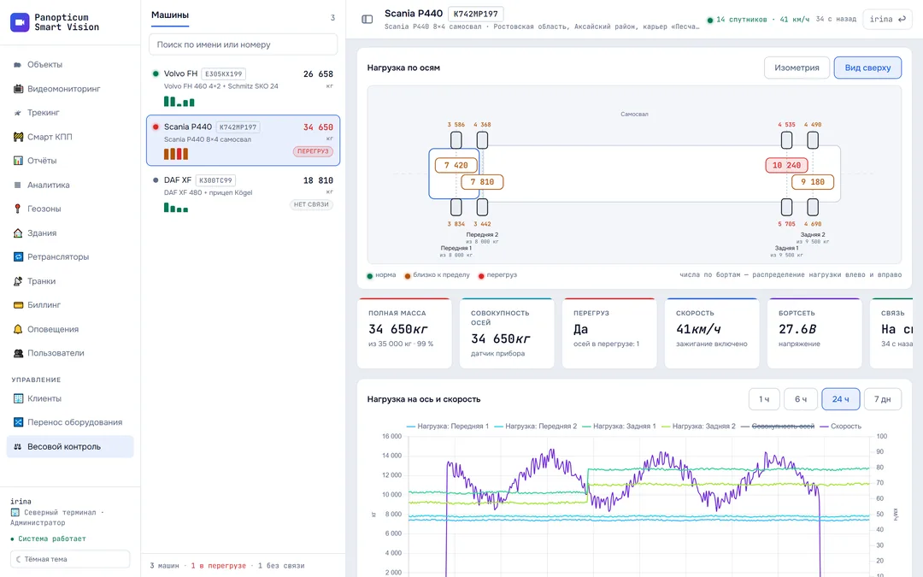
Task: Click the ПЕРЕГРУЗ badge on Scania card
Action: coord(313,151)
